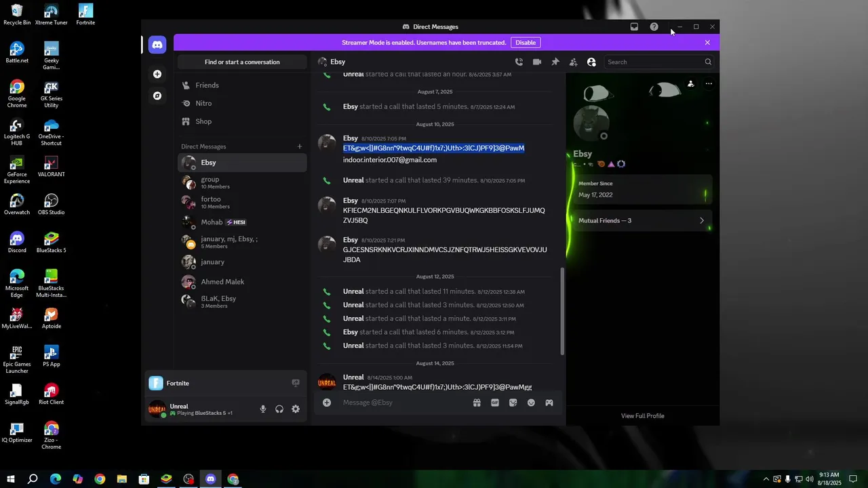Open Discord home via logo icon

[x=157, y=45]
